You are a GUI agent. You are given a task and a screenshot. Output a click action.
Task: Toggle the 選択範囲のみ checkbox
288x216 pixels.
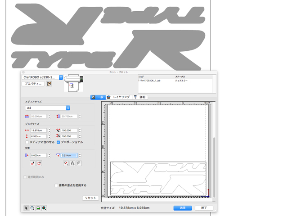[25, 177]
